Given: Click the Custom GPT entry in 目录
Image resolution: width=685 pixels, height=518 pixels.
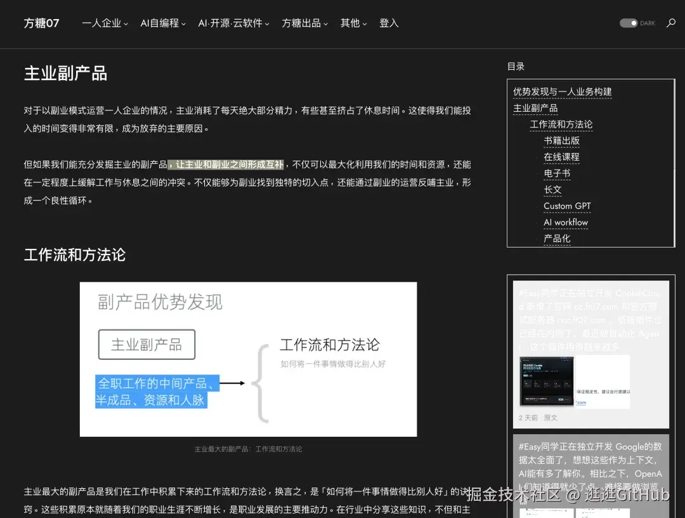Looking at the screenshot, I should [x=567, y=206].
